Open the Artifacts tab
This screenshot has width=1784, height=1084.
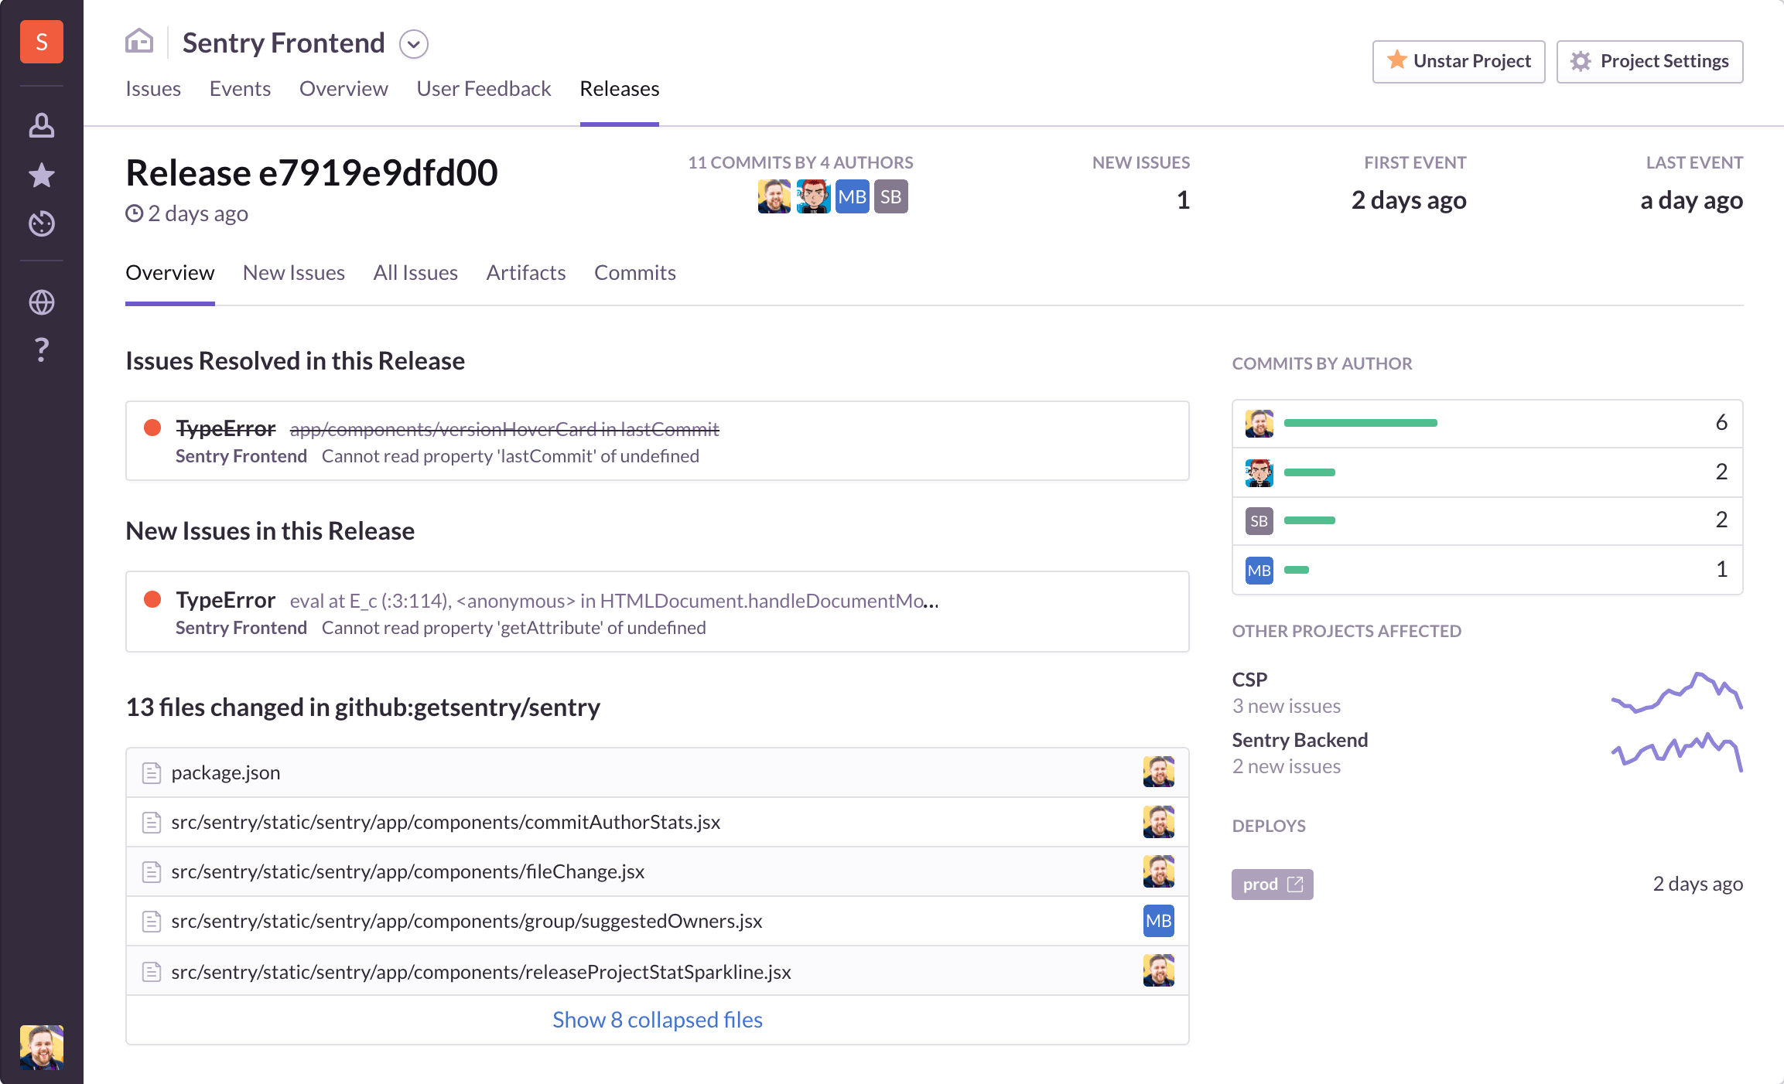click(x=525, y=273)
